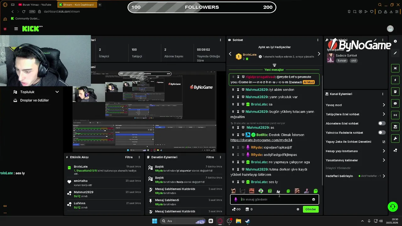Go back using browser back arrow

click(x=13, y=12)
